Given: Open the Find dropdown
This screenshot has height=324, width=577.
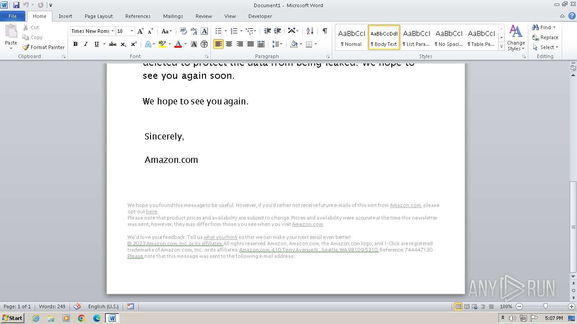Looking at the screenshot, I should (554, 27).
